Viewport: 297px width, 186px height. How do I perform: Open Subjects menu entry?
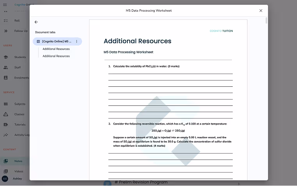pos(20,104)
